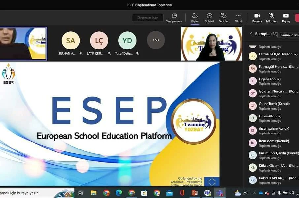Select Havva (Konuk) in participant list
Screen dimensions: 299x198
274,118
